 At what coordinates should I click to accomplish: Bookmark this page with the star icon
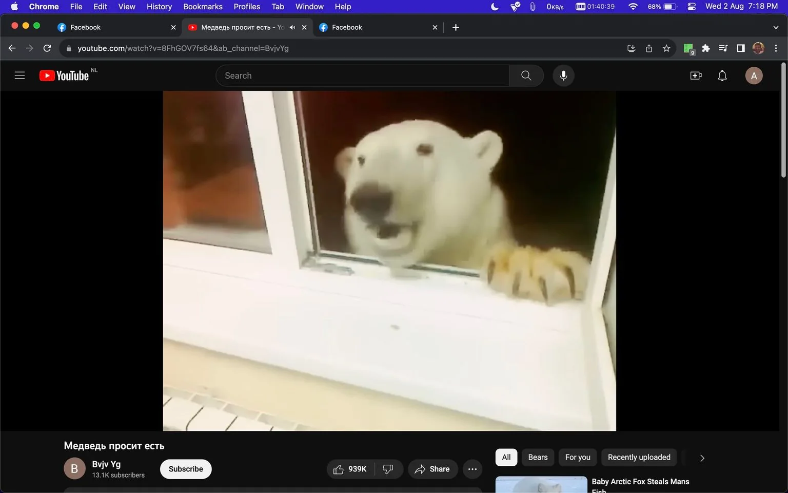[666, 48]
